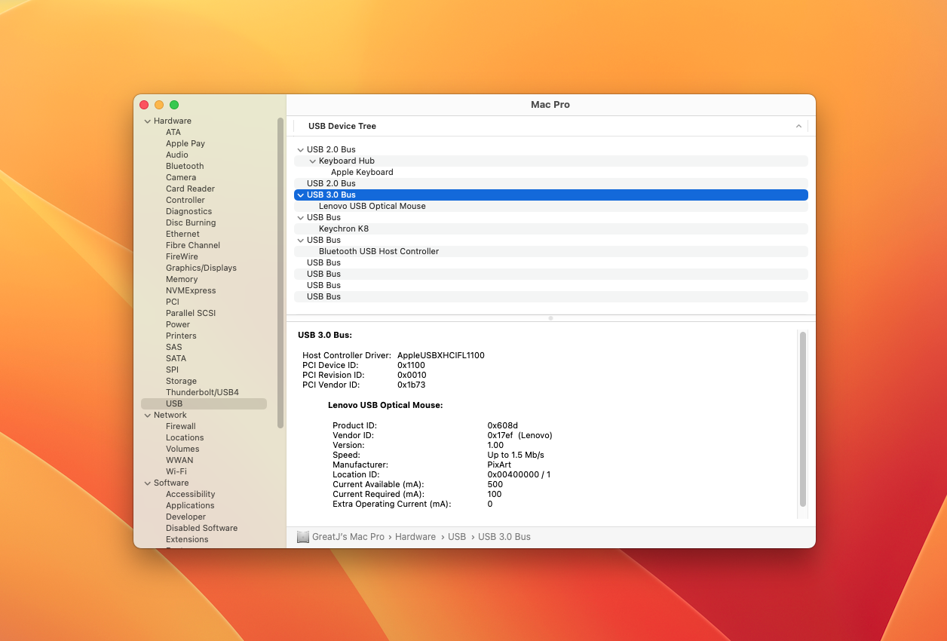Image resolution: width=947 pixels, height=641 pixels.
Task: Select Disc Burning
Action: pos(191,222)
